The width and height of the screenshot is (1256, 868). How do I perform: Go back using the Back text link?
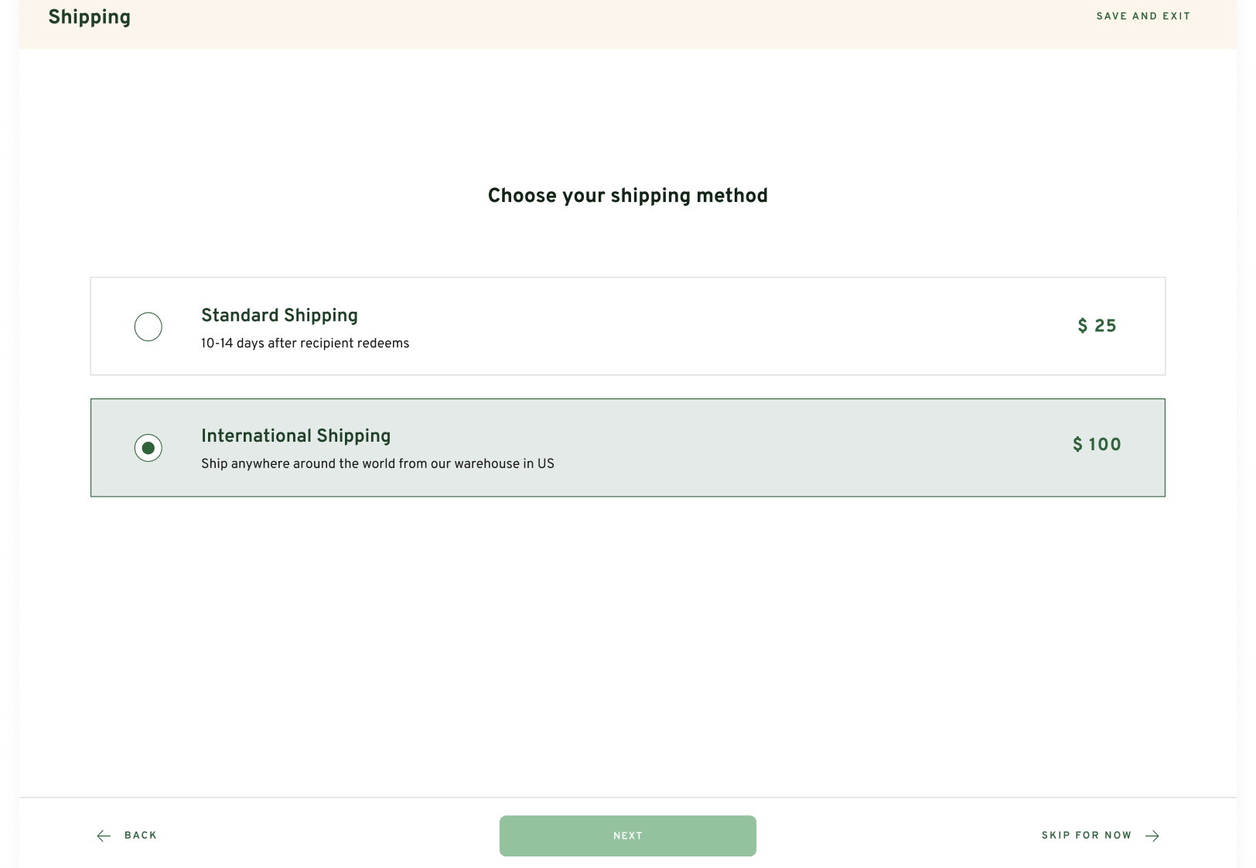(x=141, y=836)
